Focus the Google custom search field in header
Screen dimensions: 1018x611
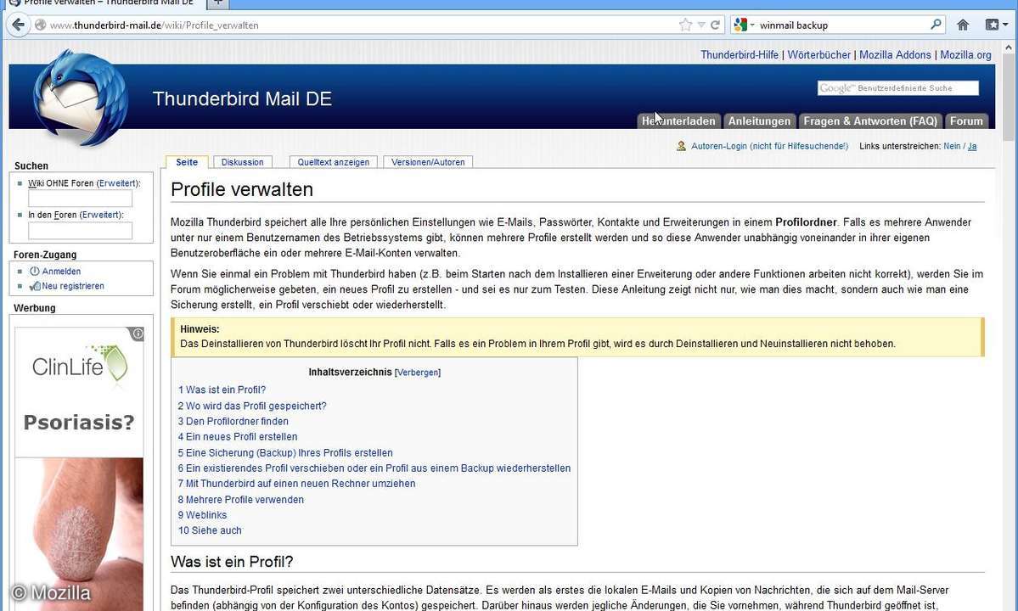(898, 88)
